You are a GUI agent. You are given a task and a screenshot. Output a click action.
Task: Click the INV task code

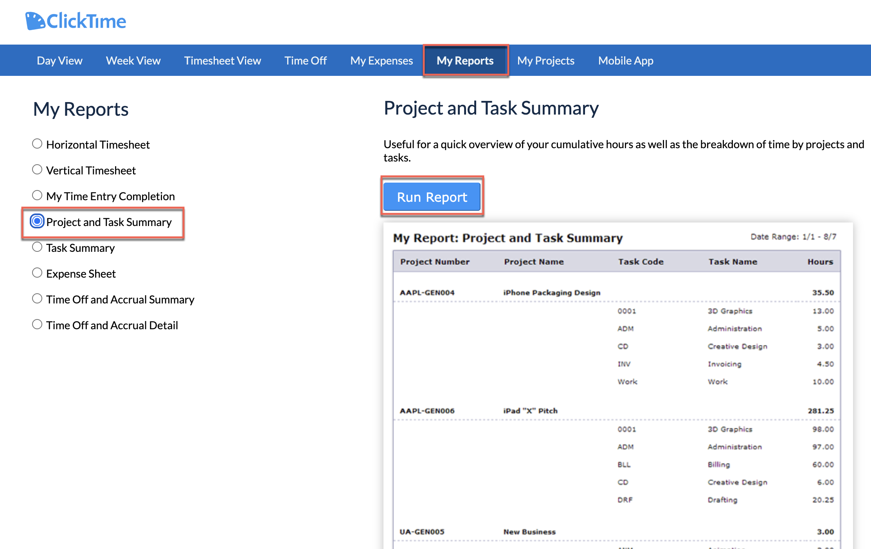pyautogui.click(x=624, y=364)
